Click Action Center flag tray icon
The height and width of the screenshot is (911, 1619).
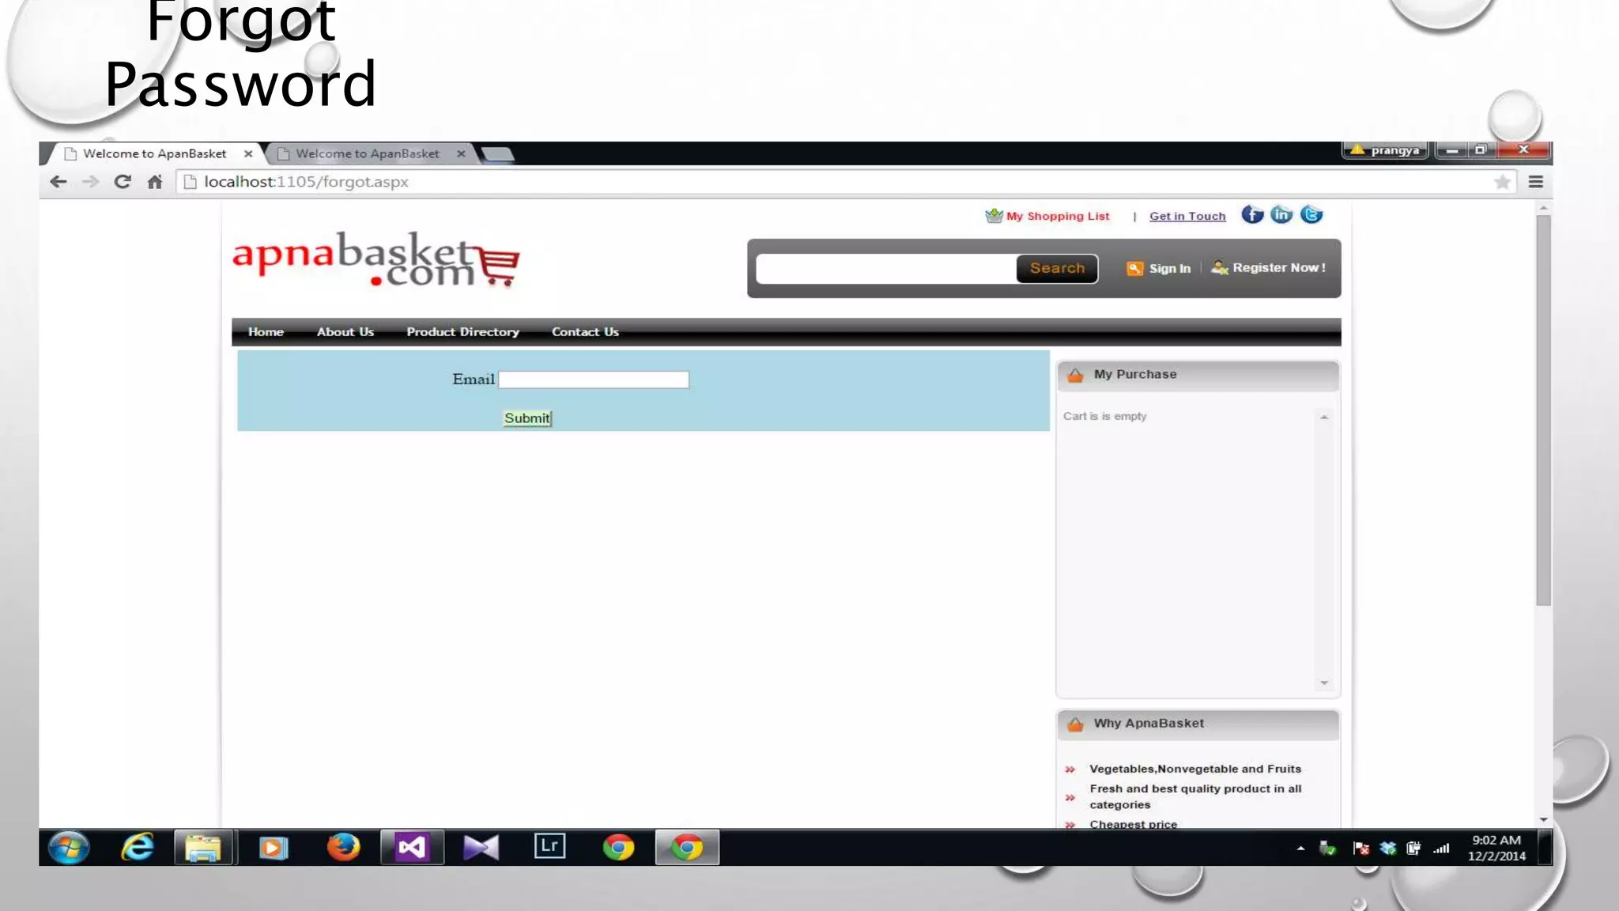[x=1360, y=849]
